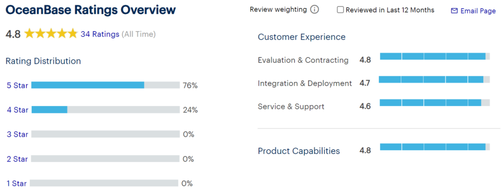Click the Product Capabilities rating bar
Screen dimensions: 501x192
pos(435,147)
